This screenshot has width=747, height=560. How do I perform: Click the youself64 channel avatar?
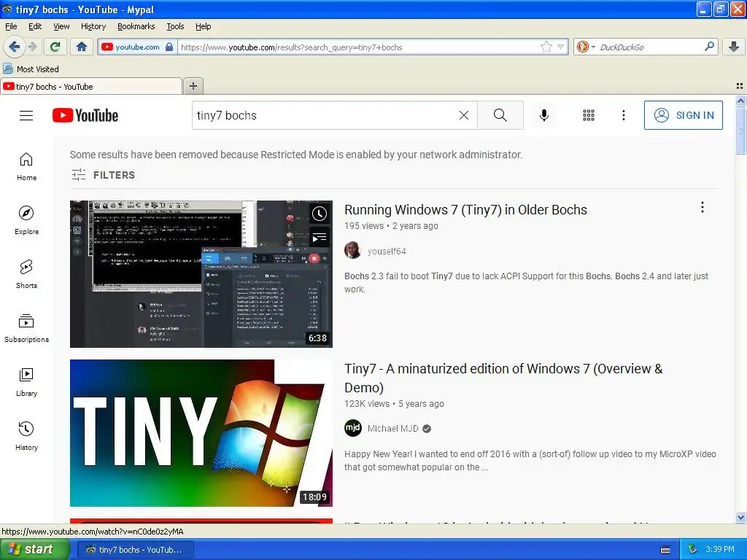point(352,251)
